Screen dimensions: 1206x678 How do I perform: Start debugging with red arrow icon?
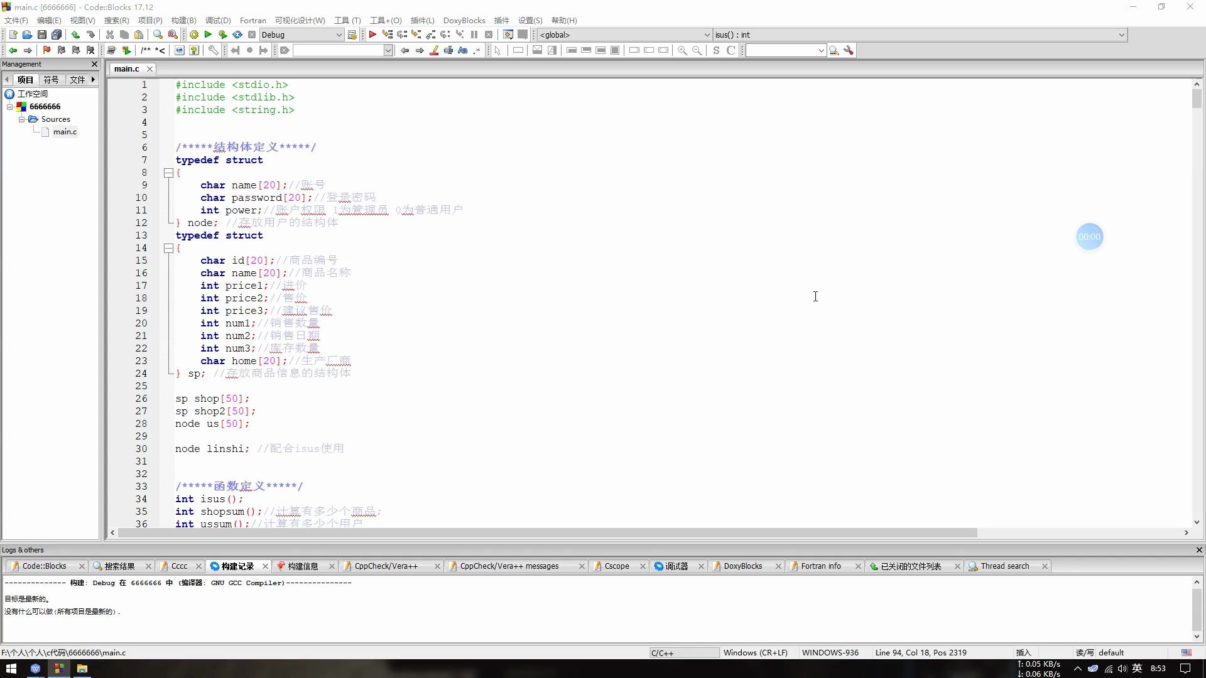pyautogui.click(x=372, y=35)
